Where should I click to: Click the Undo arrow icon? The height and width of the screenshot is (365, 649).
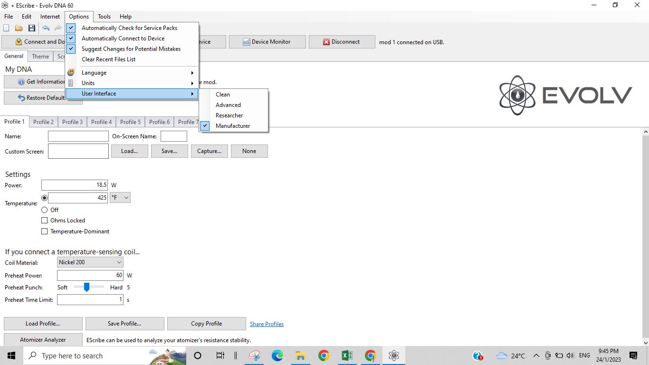click(x=46, y=29)
